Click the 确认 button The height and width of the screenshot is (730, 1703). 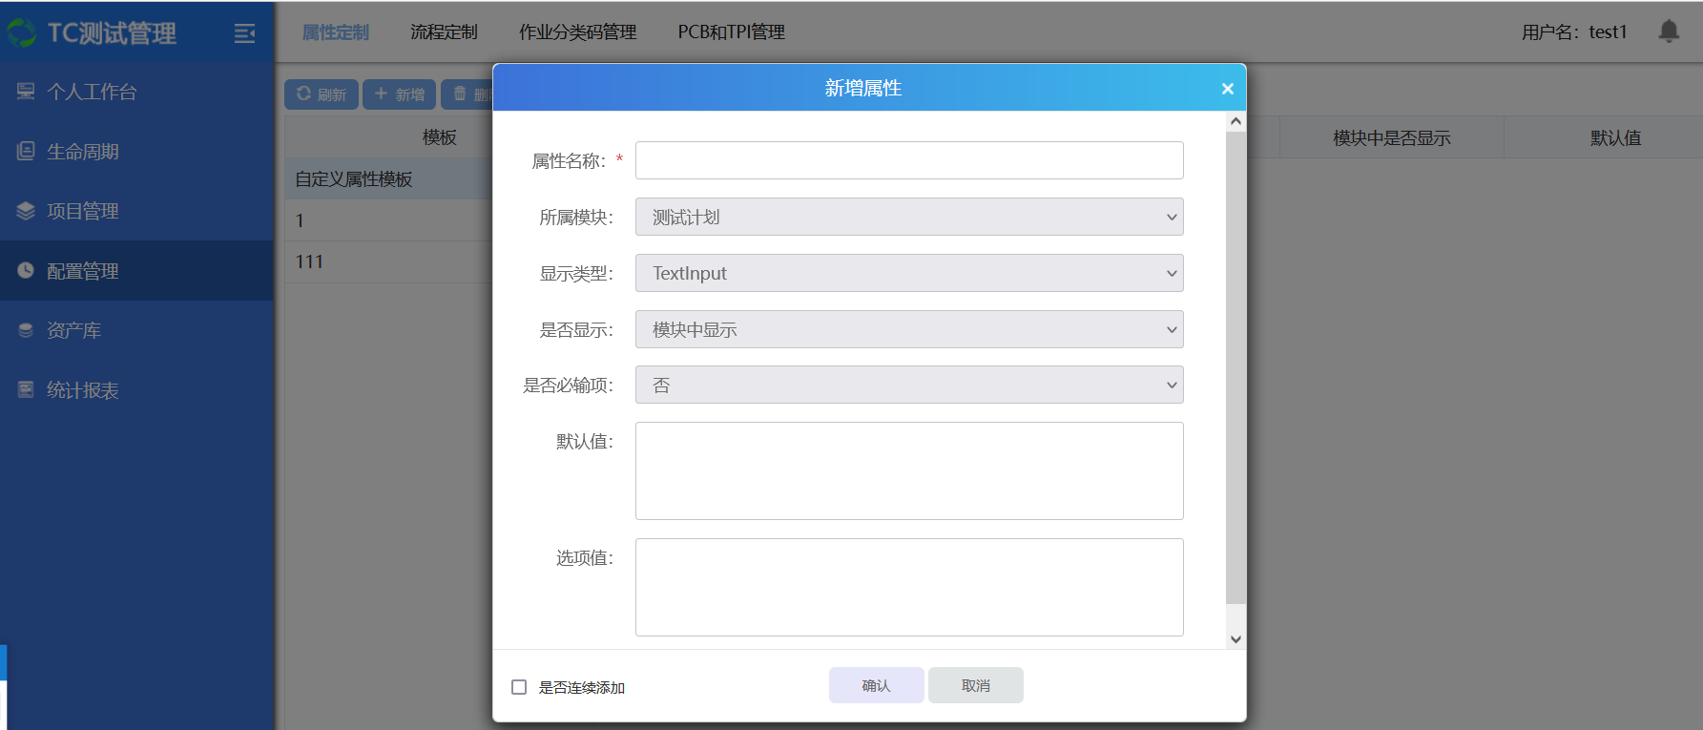click(876, 685)
